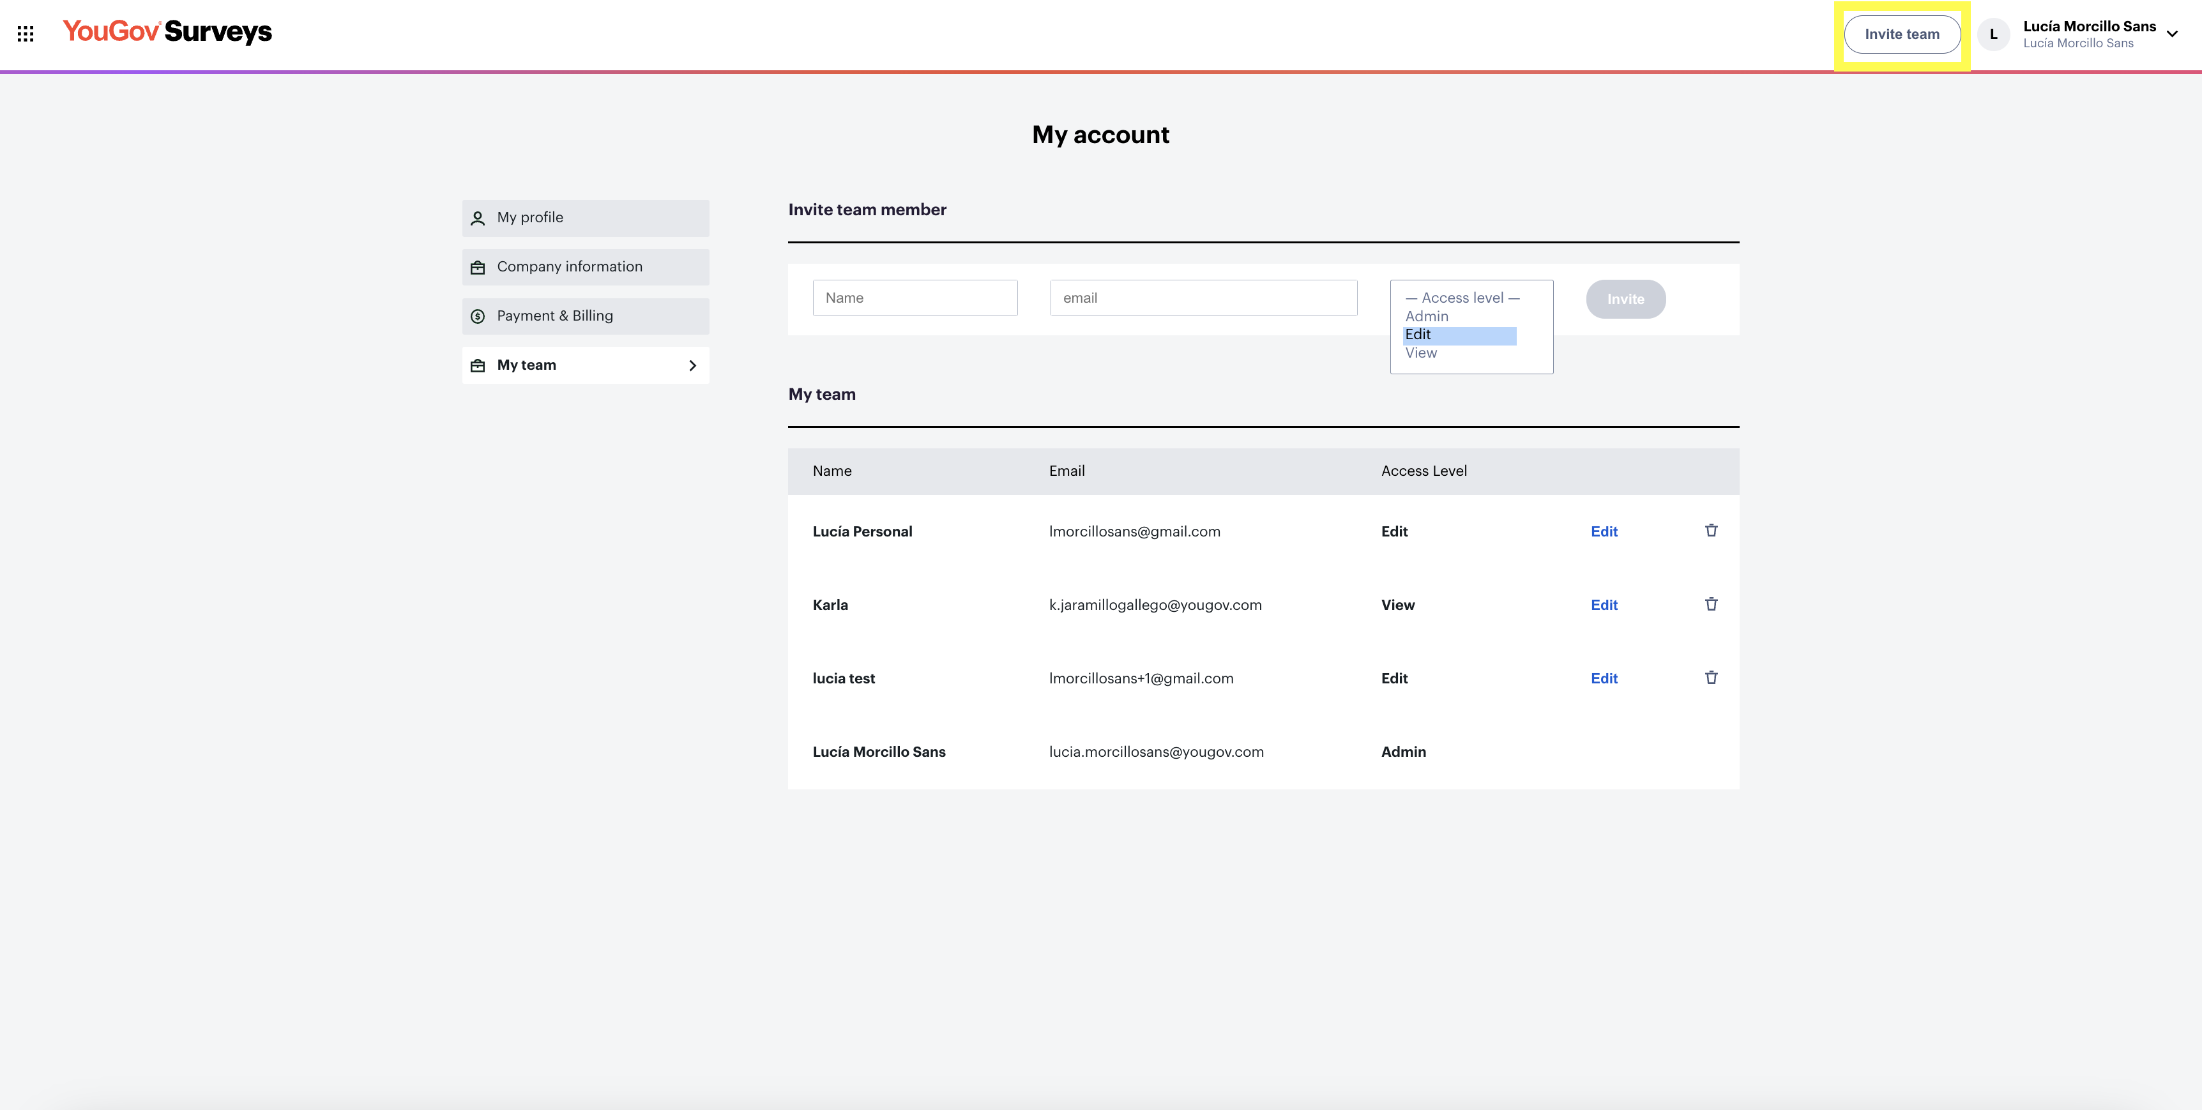Click into the email input field

[x=1203, y=298]
